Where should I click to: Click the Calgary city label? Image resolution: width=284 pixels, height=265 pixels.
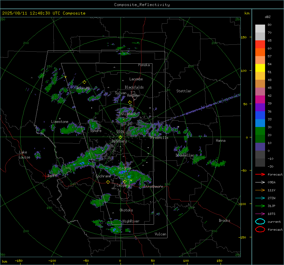pos(123,185)
